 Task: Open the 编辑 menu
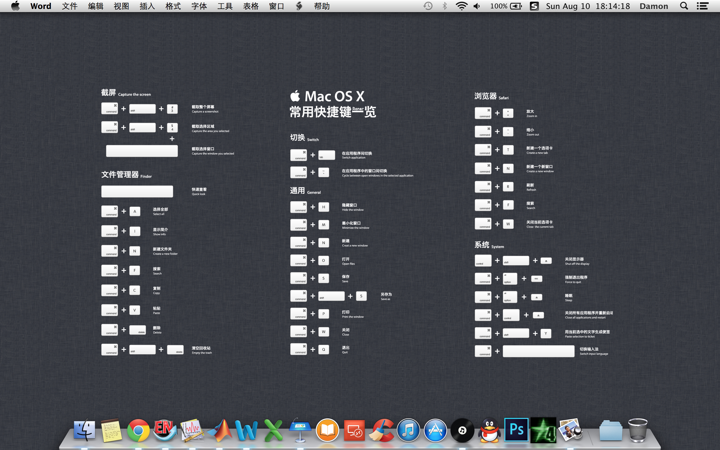[x=96, y=6]
